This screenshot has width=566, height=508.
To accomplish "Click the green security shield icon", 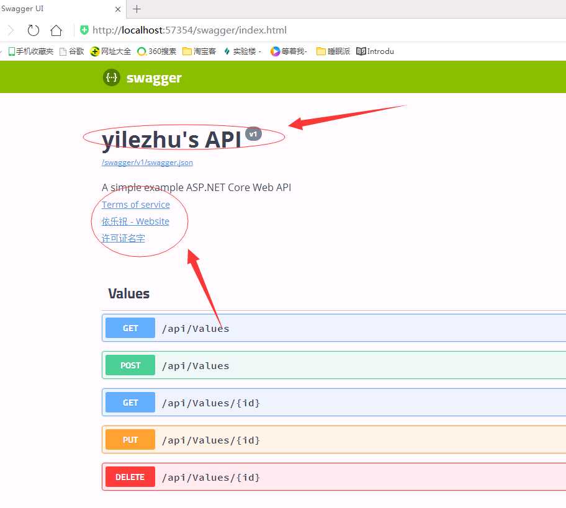I will coord(84,30).
